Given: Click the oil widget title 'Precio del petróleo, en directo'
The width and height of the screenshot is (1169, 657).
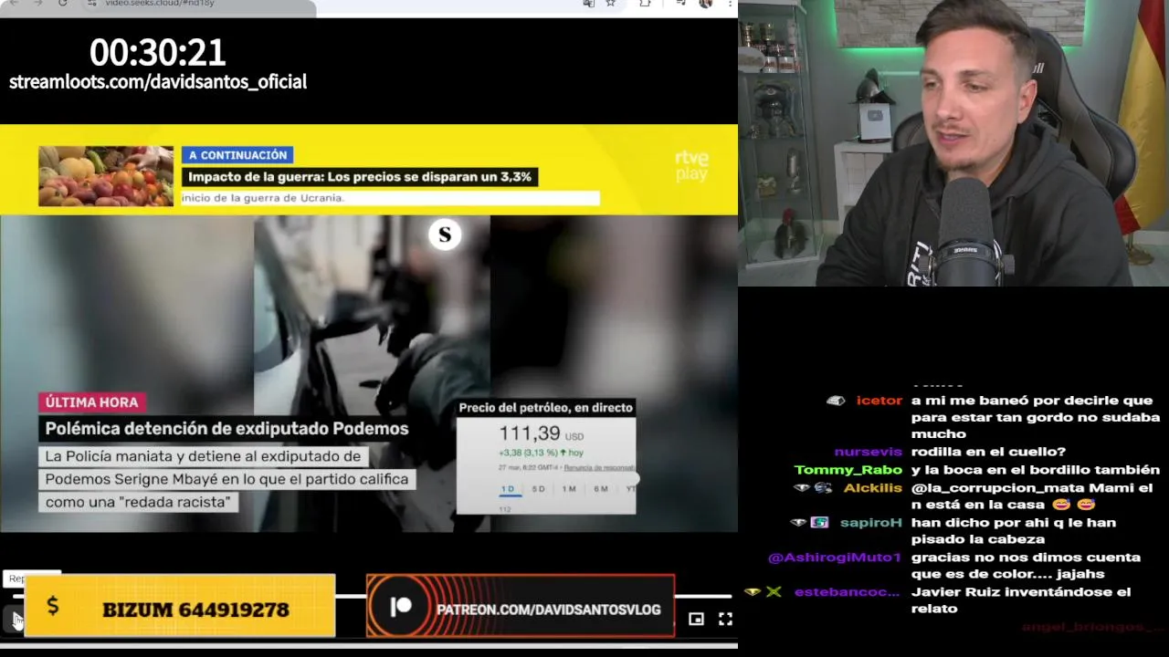Looking at the screenshot, I should 546,408.
